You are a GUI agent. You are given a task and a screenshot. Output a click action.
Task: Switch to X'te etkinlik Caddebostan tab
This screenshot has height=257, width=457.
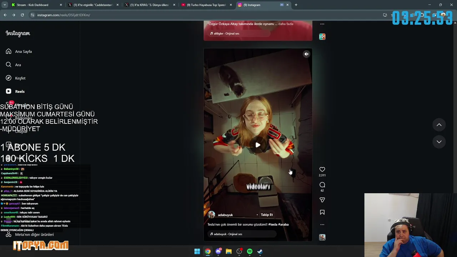point(93,5)
